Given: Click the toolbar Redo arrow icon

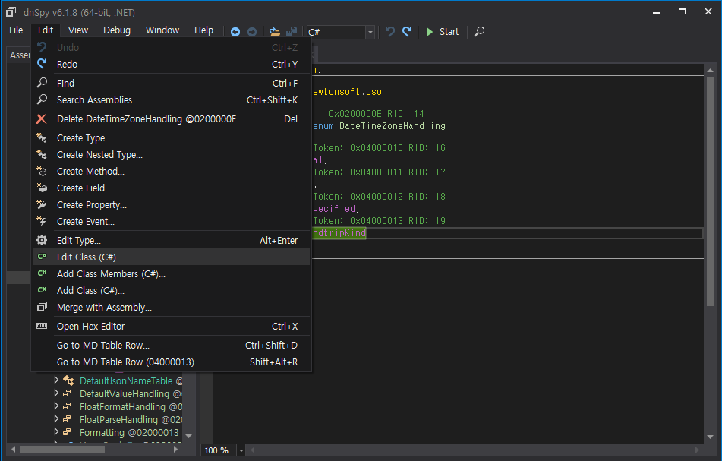Looking at the screenshot, I should click(x=407, y=31).
